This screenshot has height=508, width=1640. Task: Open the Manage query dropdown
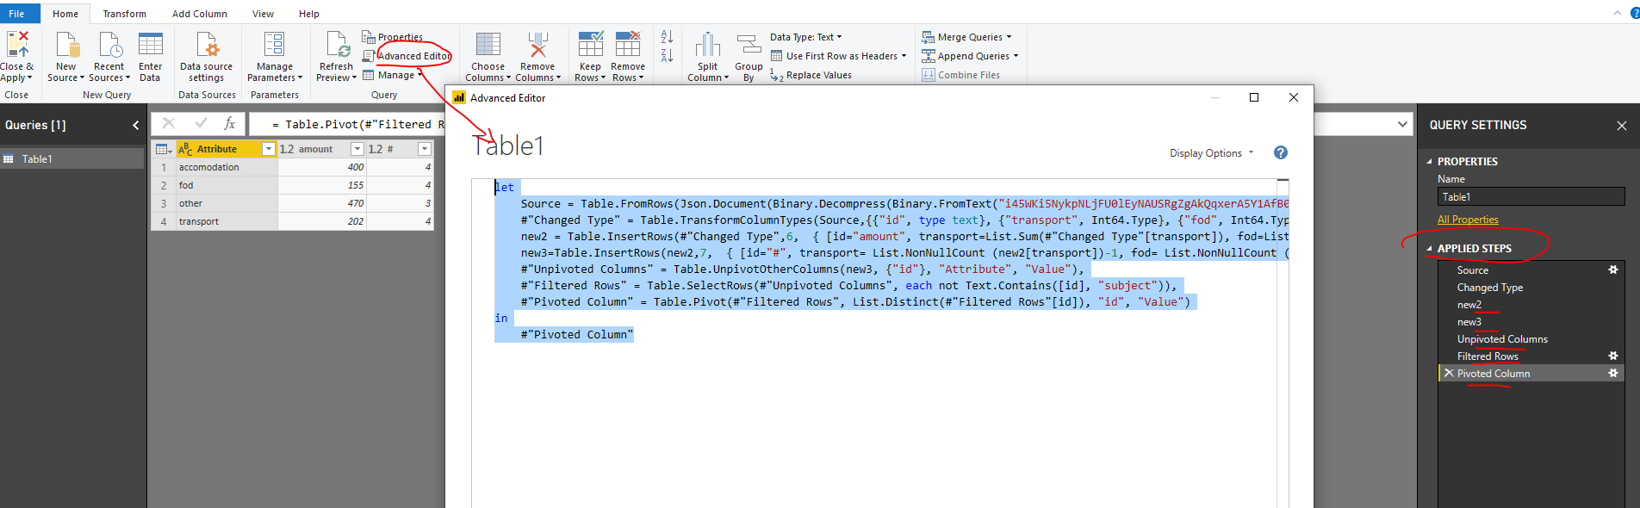[x=394, y=75]
